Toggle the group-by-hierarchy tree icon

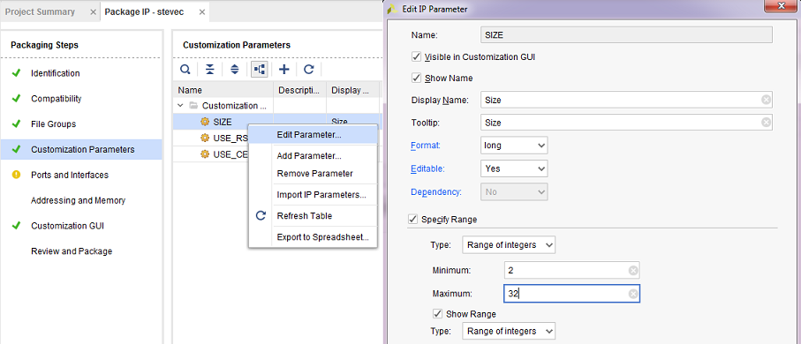pyautogui.click(x=259, y=70)
